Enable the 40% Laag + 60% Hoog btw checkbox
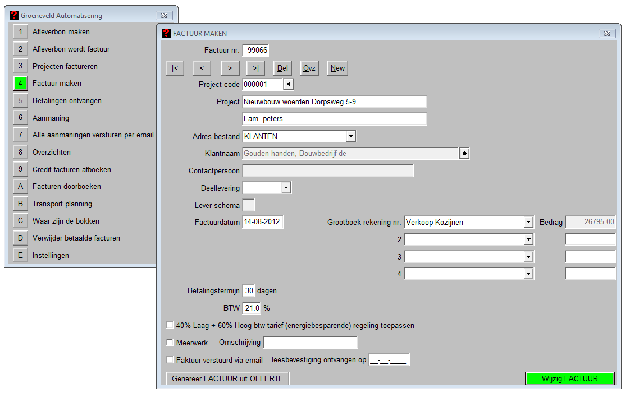The width and height of the screenshot is (630, 397). [170, 325]
